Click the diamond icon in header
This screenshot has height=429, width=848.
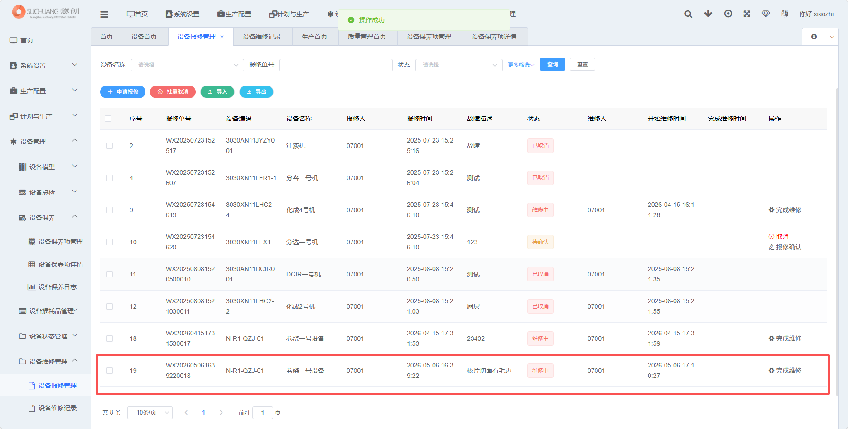(x=766, y=14)
